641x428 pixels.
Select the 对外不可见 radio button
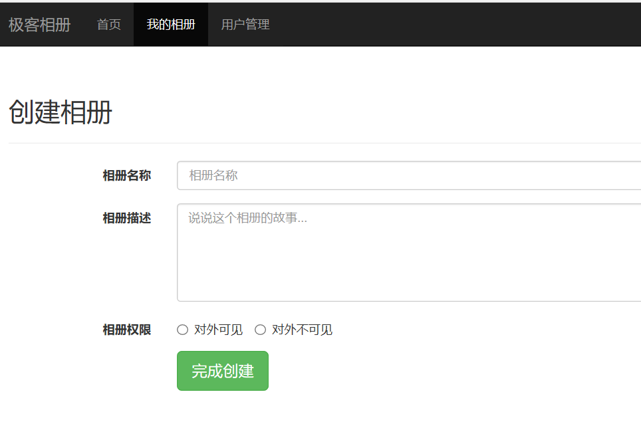(x=261, y=330)
